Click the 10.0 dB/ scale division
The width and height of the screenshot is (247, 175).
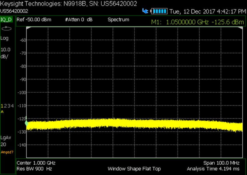[x=5, y=53]
